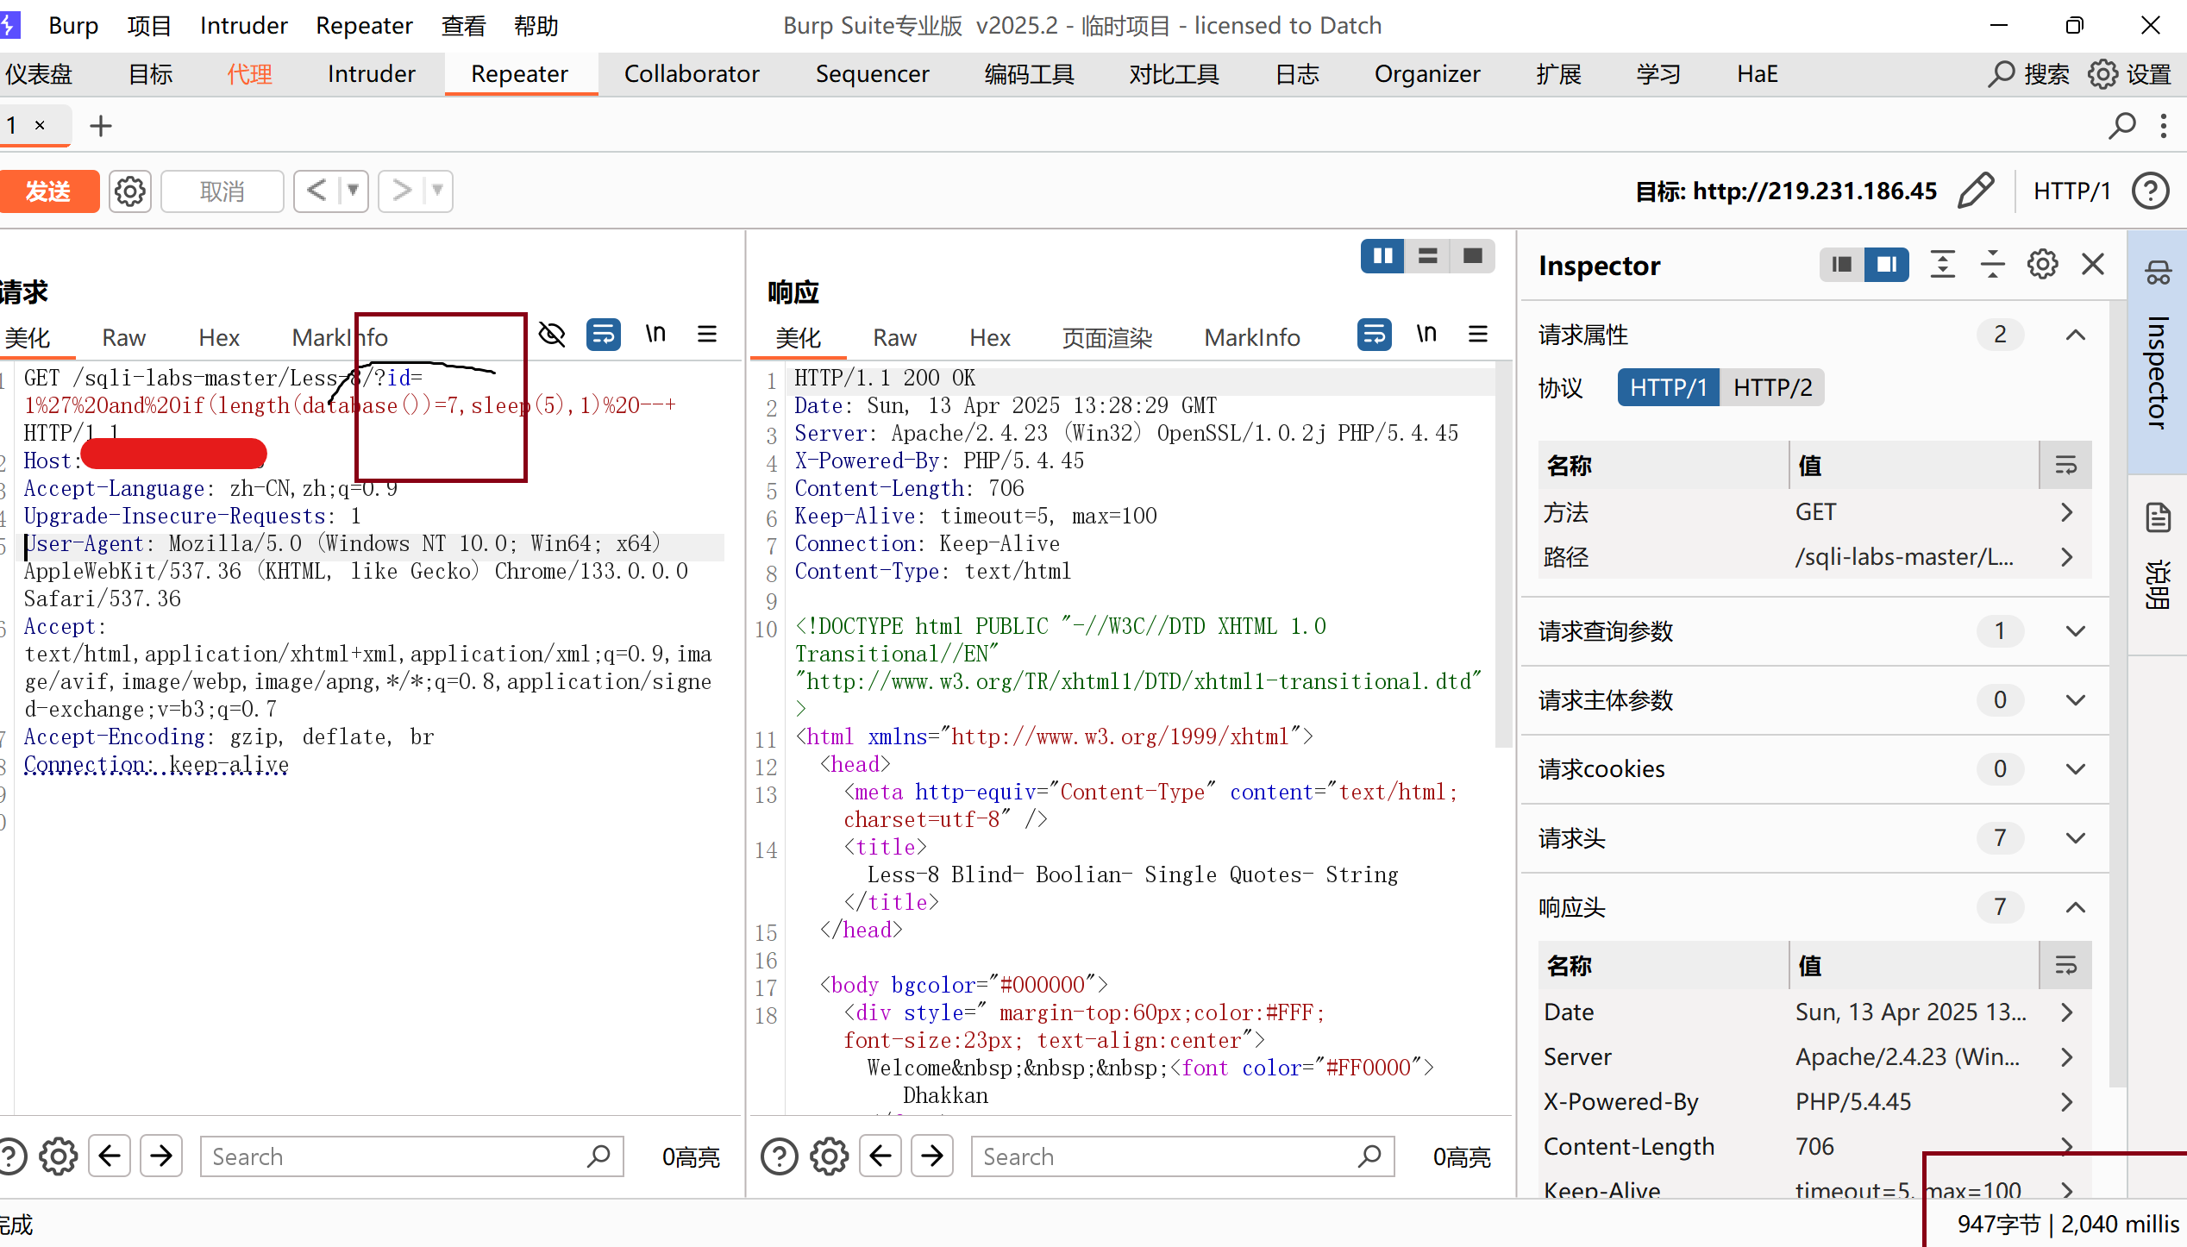Open the Sequencer tab
The image size is (2187, 1247).
(872, 74)
